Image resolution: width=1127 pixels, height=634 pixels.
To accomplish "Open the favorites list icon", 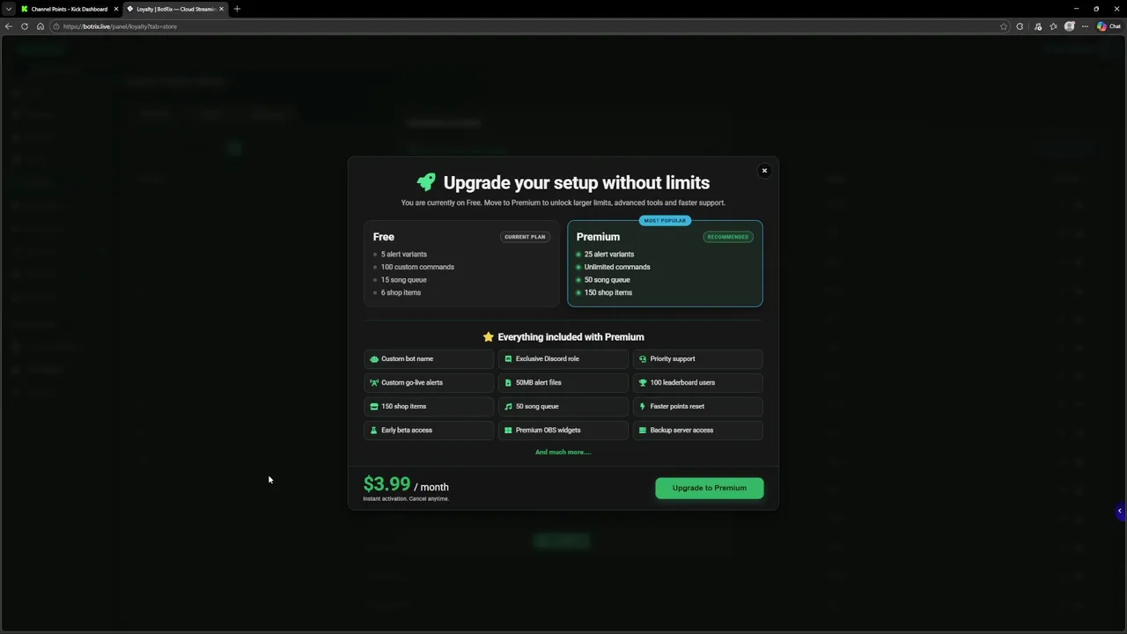I will [1053, 26].
